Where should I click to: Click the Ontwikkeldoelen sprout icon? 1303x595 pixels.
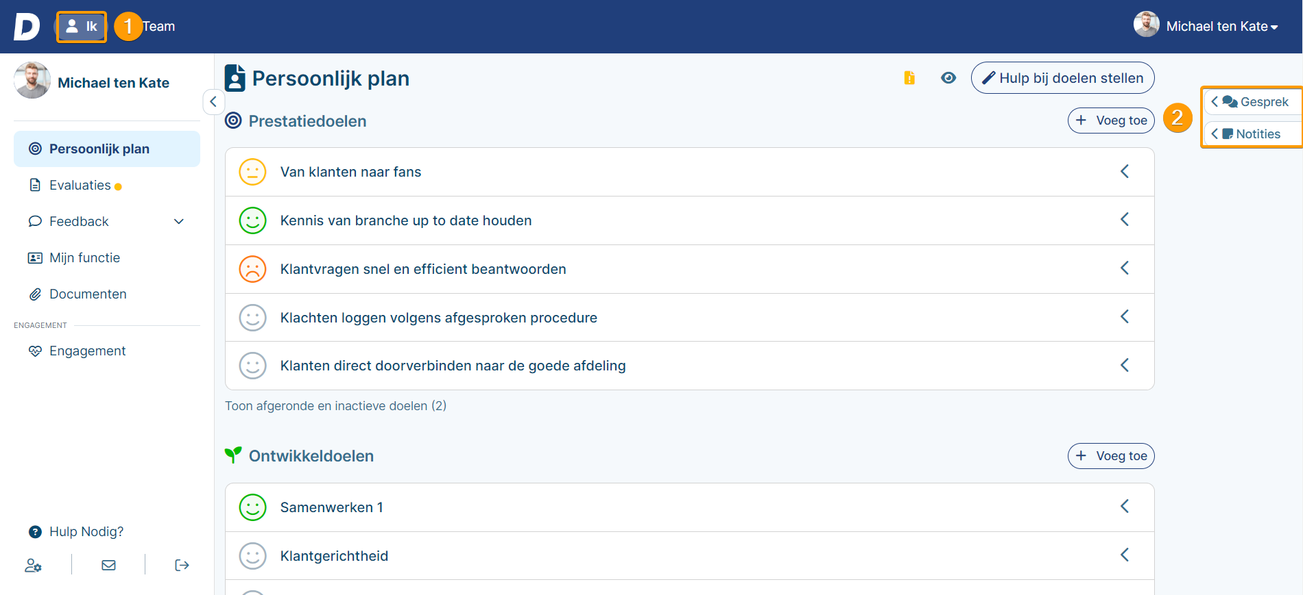[233, 455]
